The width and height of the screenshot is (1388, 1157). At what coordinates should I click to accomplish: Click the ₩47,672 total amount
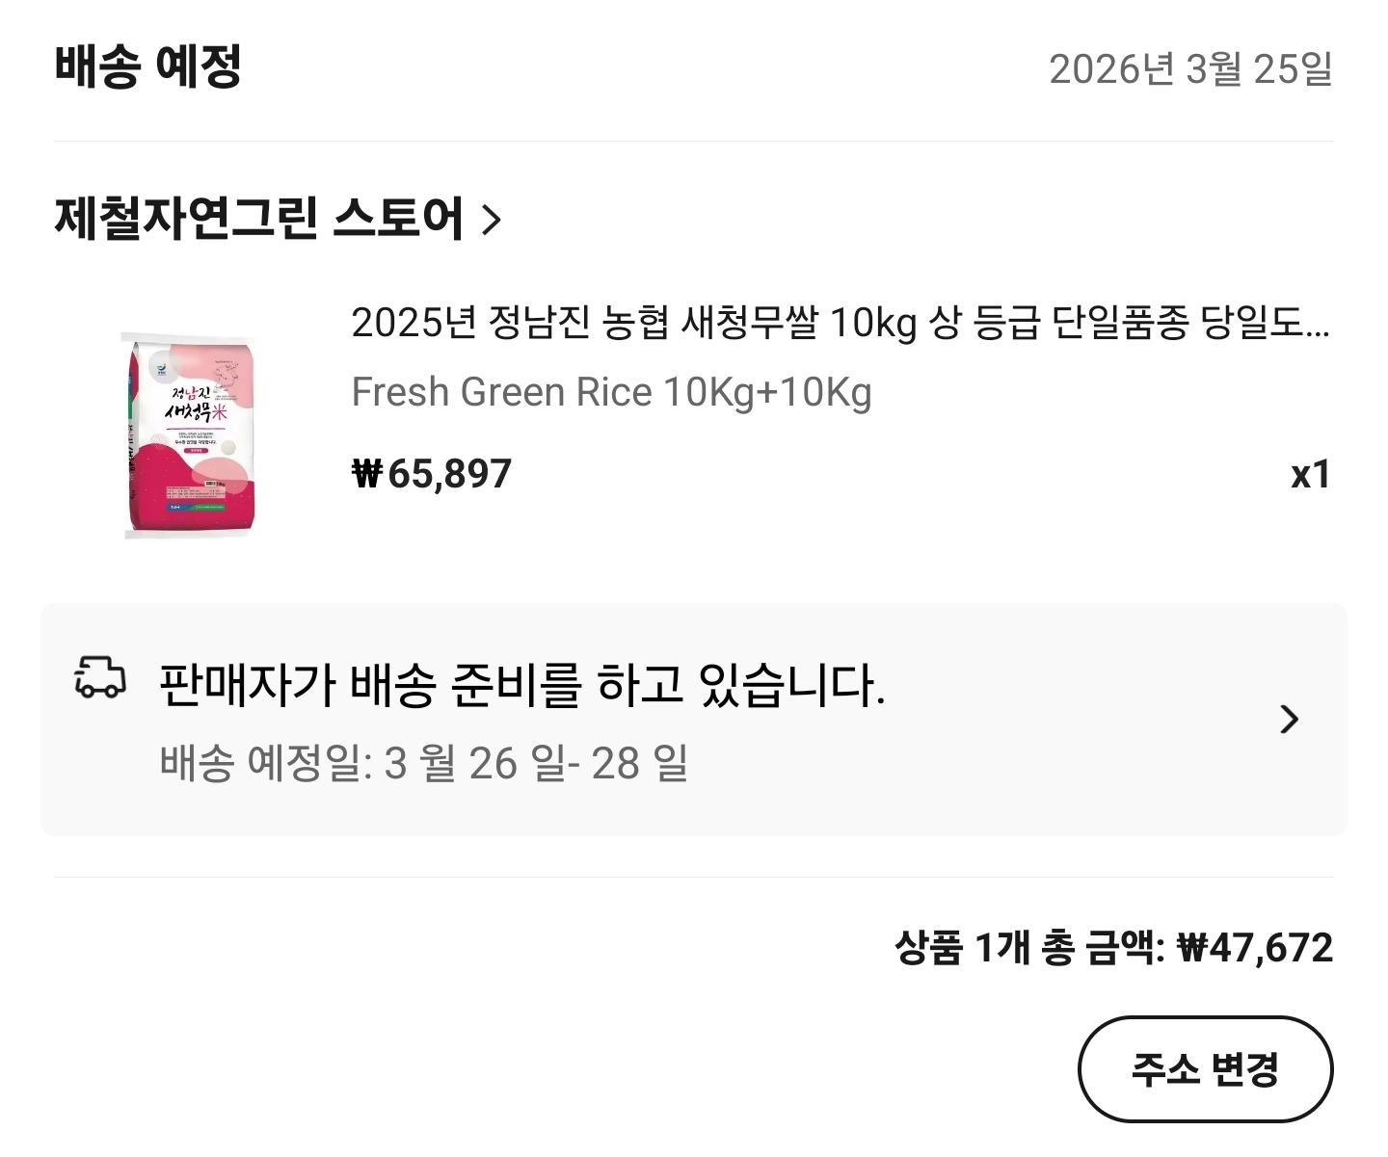click(x=1255, y=948)
